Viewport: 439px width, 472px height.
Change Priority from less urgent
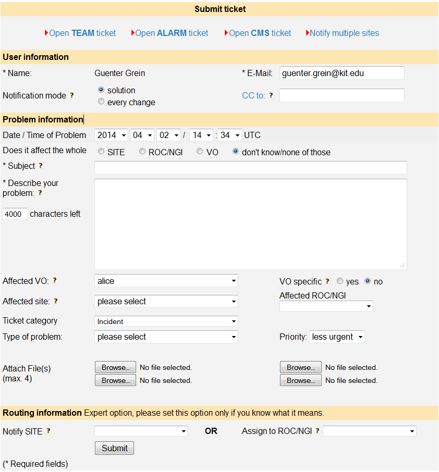click(337, 337)
